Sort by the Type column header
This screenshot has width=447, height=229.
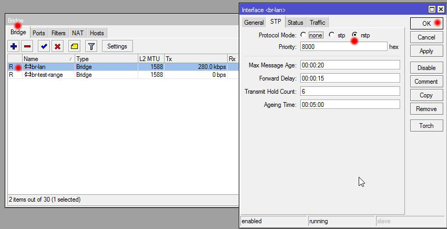(106, 59)
